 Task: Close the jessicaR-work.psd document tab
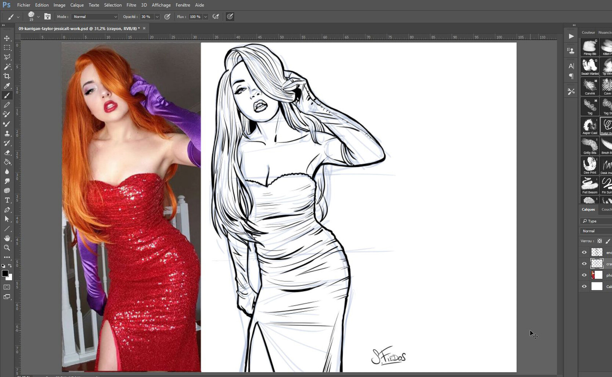click(144, 28)
